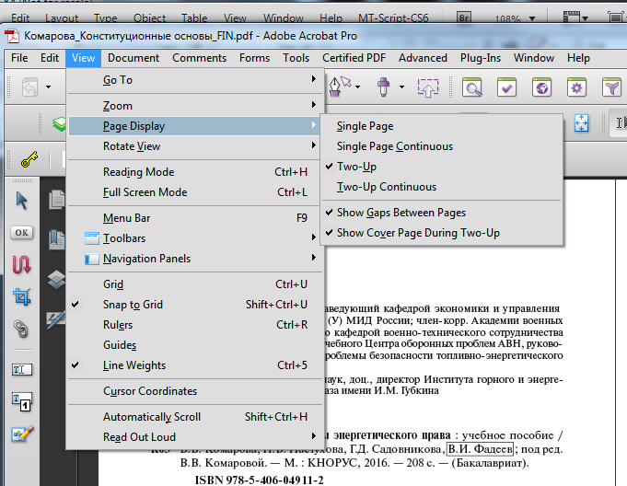Enable Guides in View menu
Screen dimensions: 627x486
[x=195, y=345]
